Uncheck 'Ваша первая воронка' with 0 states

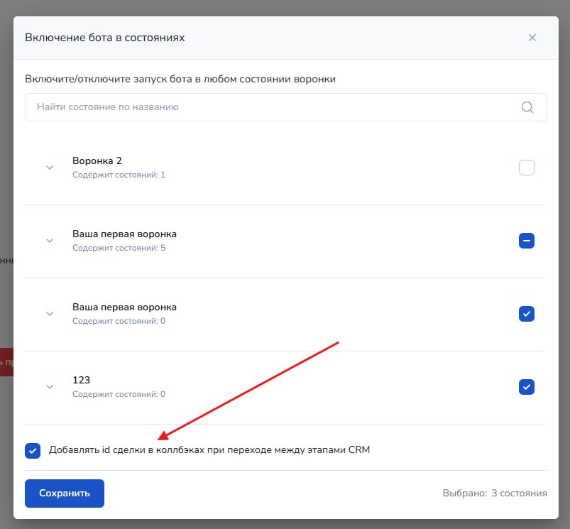[x=526, y=314]
